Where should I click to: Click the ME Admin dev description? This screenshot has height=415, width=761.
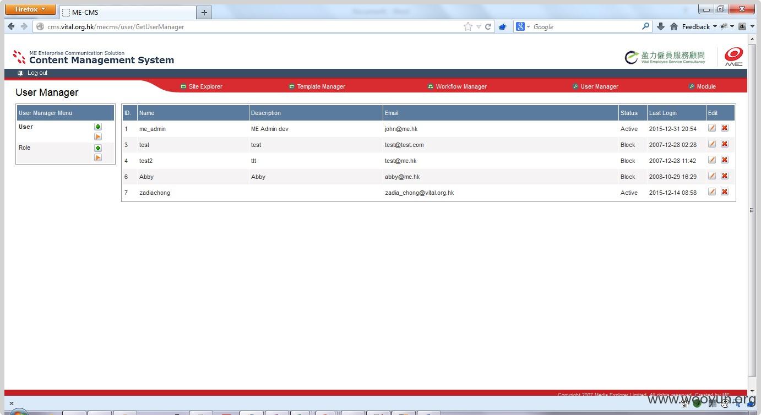tap(270, 129)
